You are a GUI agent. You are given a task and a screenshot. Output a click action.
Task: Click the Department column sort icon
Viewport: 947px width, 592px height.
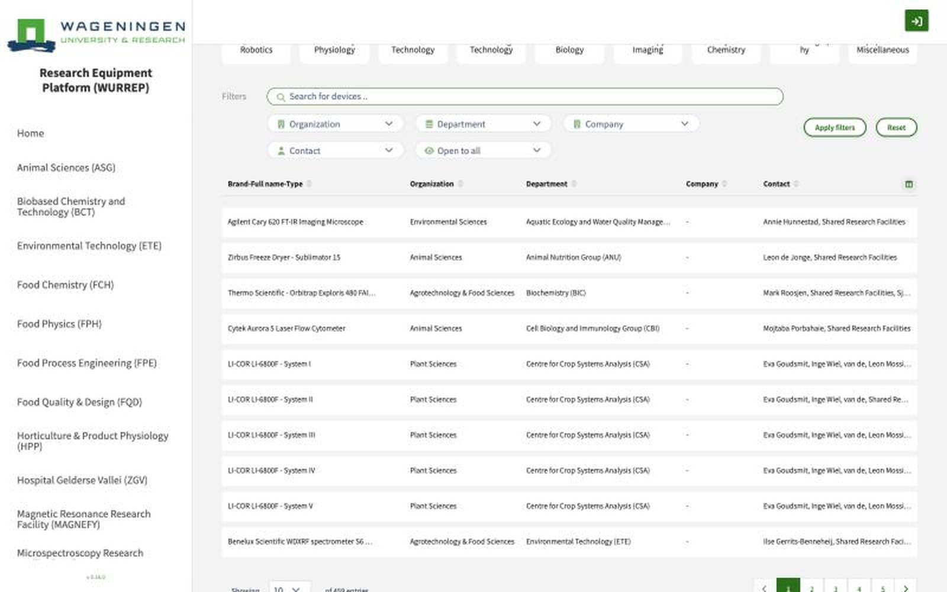(574, 184)
